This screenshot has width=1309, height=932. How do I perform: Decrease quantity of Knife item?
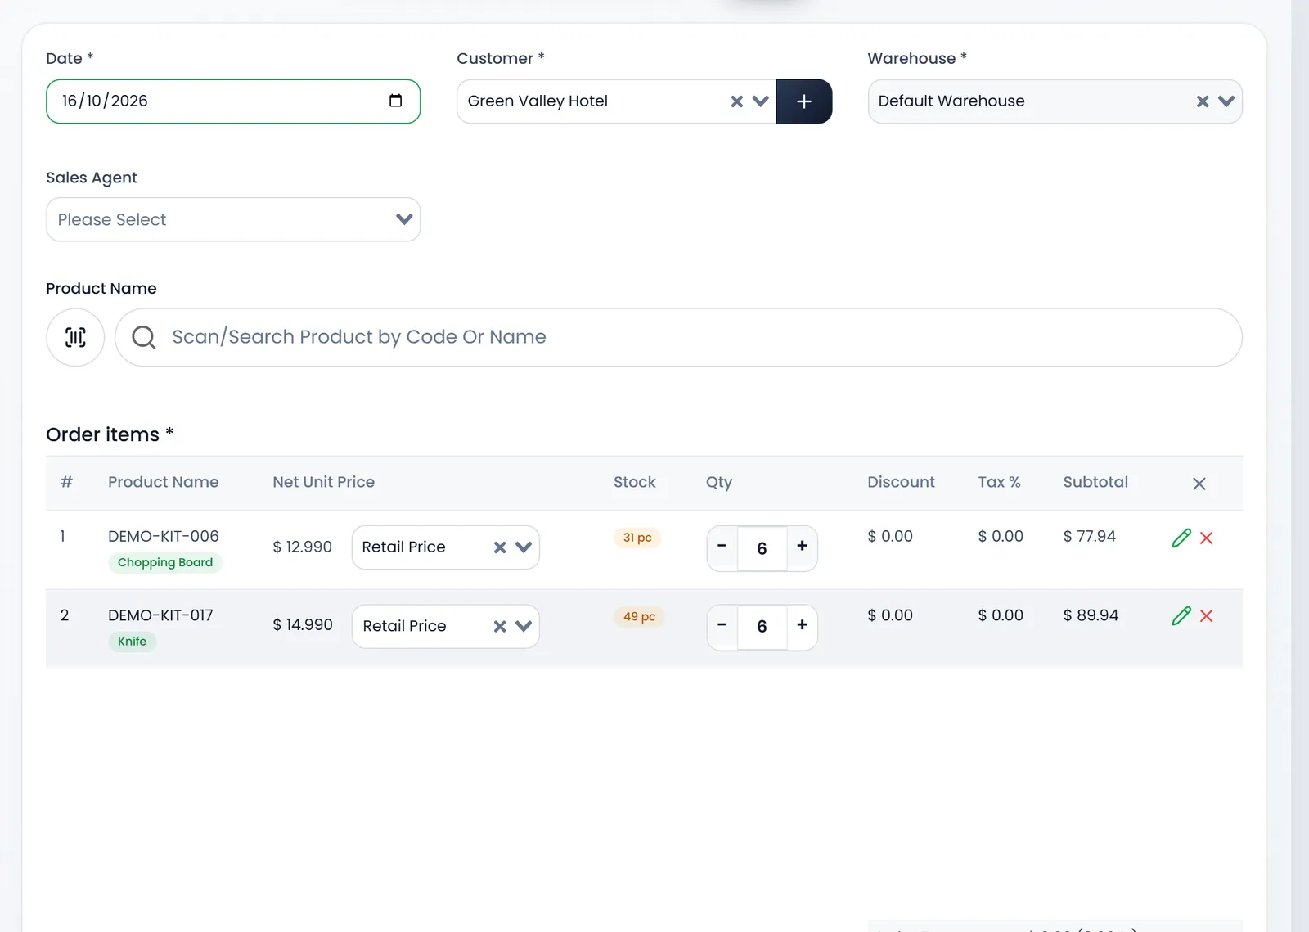pos(722,625)
